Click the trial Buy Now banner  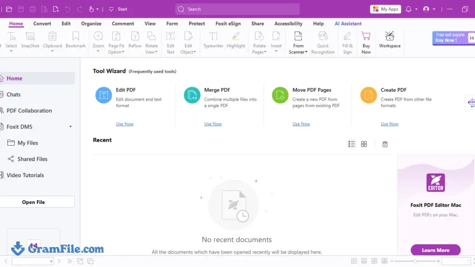click(x=454, y=38)
